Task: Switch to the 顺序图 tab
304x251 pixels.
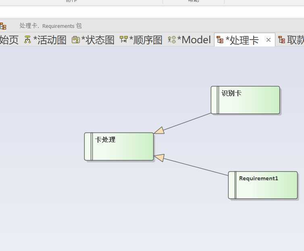Action: pyautogui.click(x=141, y=40)
